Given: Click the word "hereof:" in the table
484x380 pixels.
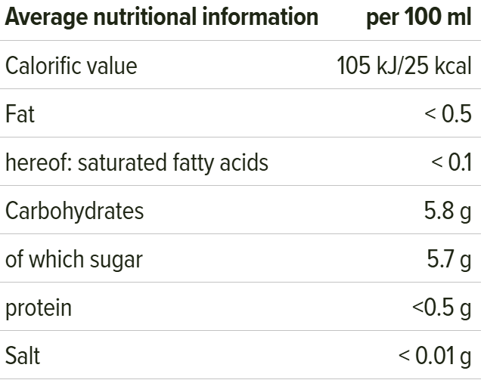Looking at the screenshot, I should tap(38, 162).
